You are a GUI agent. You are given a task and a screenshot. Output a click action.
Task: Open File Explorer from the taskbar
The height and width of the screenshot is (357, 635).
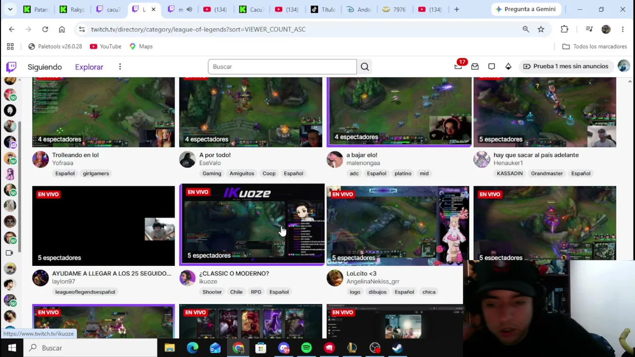[x=170, y=348]
